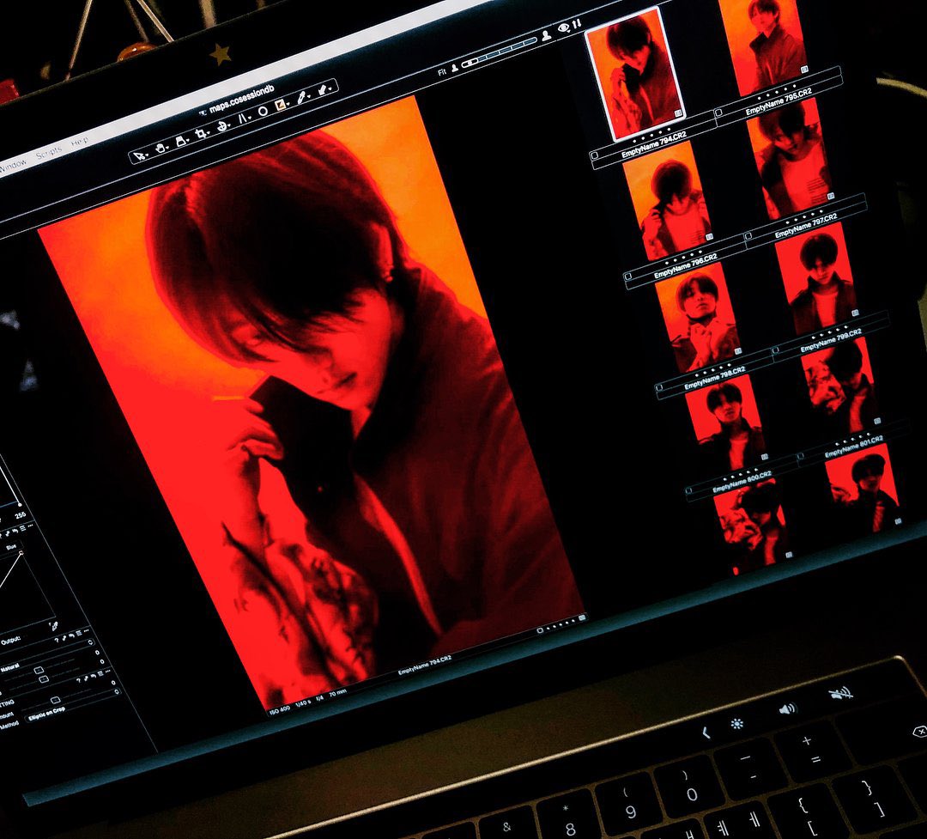The height and width of the screenshot is (839, 927).
Task: Open the White Balance picker dropdown arrow
Action: click(309, 96)
